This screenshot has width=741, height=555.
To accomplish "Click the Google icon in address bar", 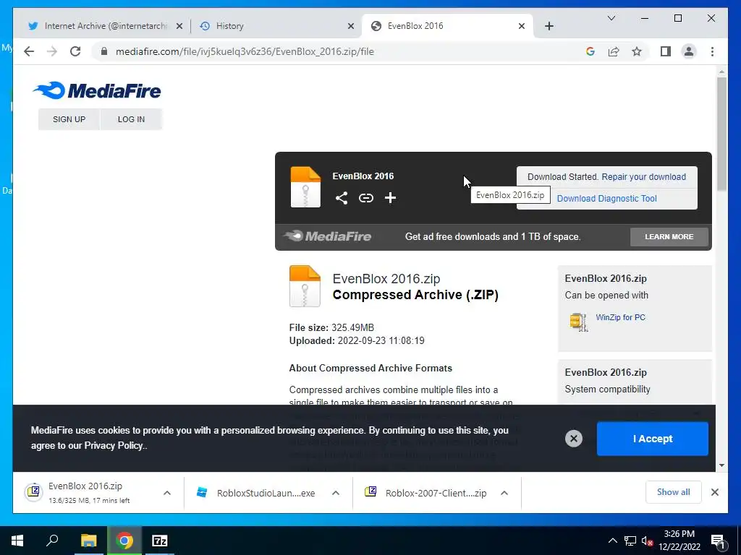I will pos(590,51).
